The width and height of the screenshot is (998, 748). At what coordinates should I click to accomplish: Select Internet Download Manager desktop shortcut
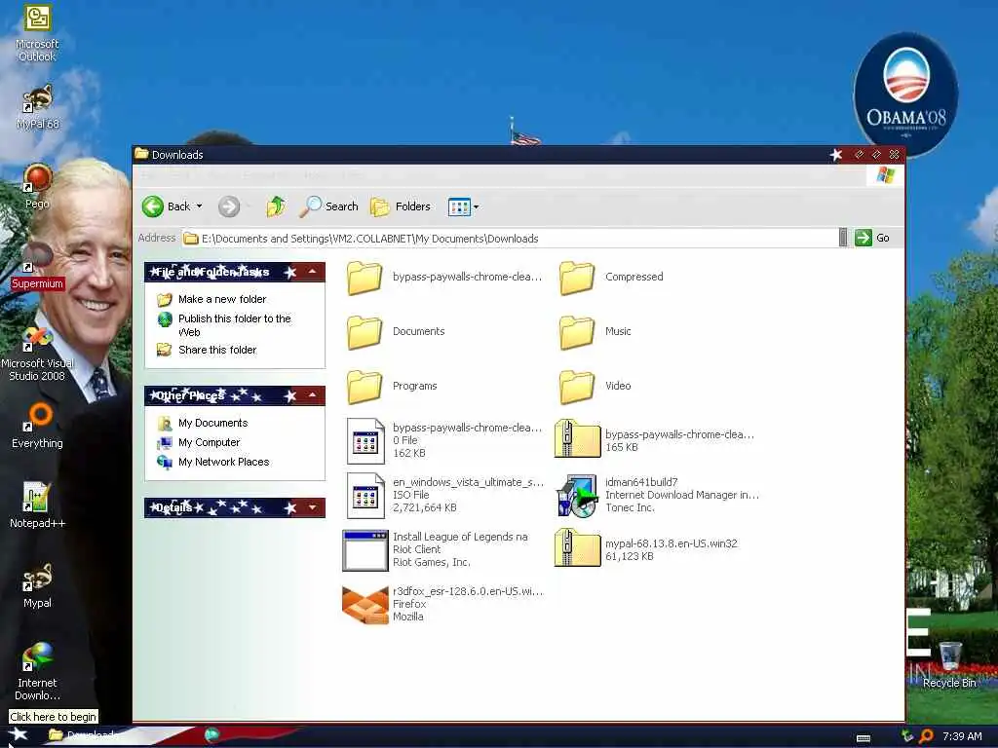click(37, 672)
